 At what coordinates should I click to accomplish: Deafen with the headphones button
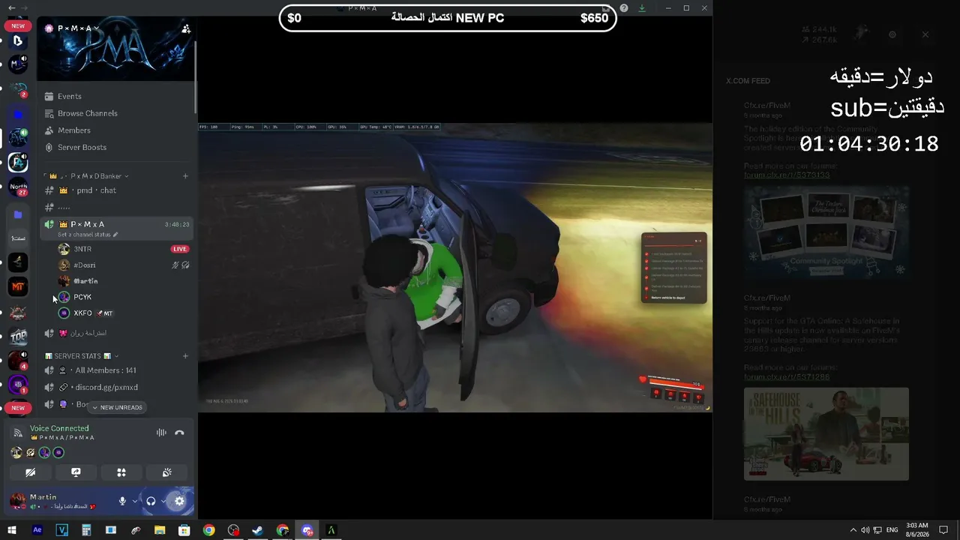(151, 501)
